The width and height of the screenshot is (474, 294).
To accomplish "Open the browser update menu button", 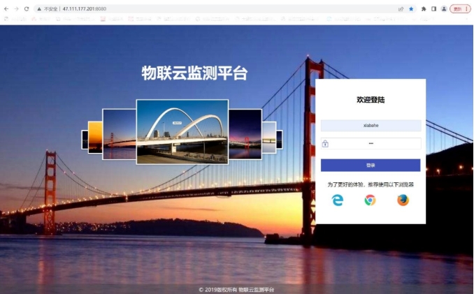I will pyautogui.click(x=459, y=8).
